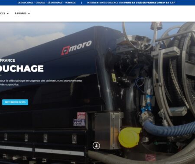Click the vertical separator in top banner

coord(81,3)
